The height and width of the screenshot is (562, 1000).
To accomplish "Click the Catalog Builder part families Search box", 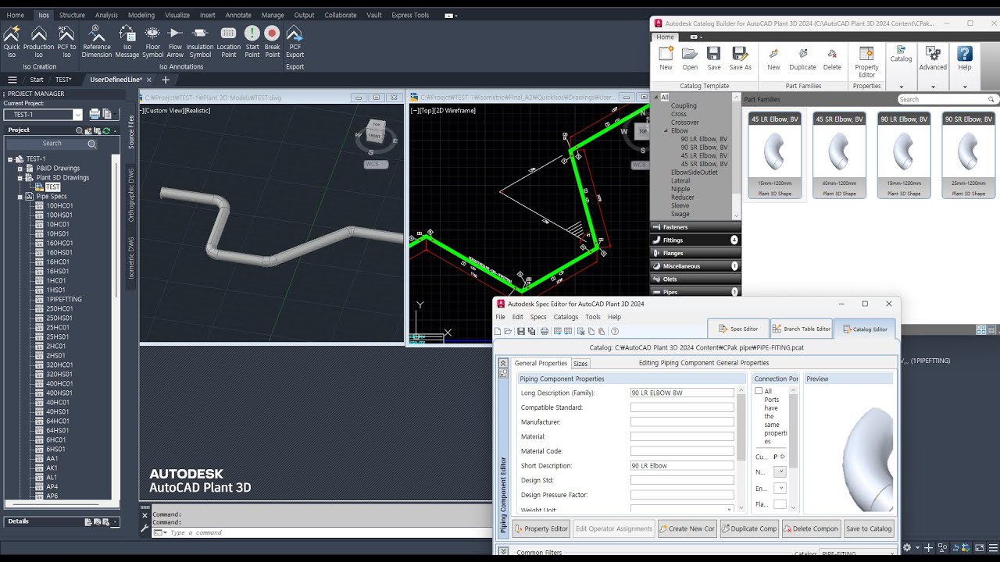I will pyautogui.click(x=948, y=99).
